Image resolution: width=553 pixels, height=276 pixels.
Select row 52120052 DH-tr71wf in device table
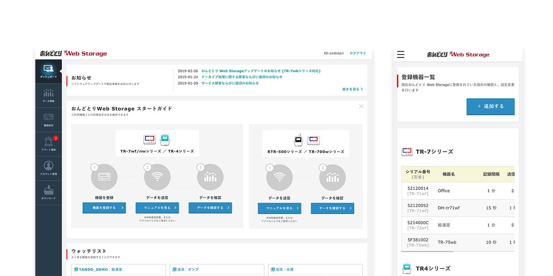click(x=458, y=208)
